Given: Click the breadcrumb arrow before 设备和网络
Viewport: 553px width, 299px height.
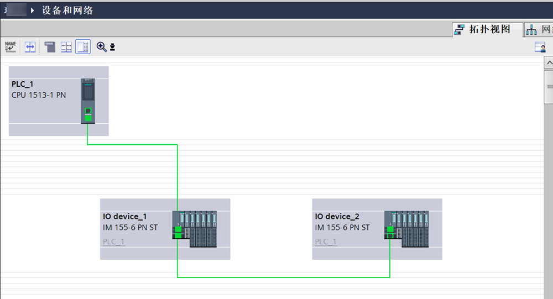Looking at the screenshot, I should click(33, 11).
